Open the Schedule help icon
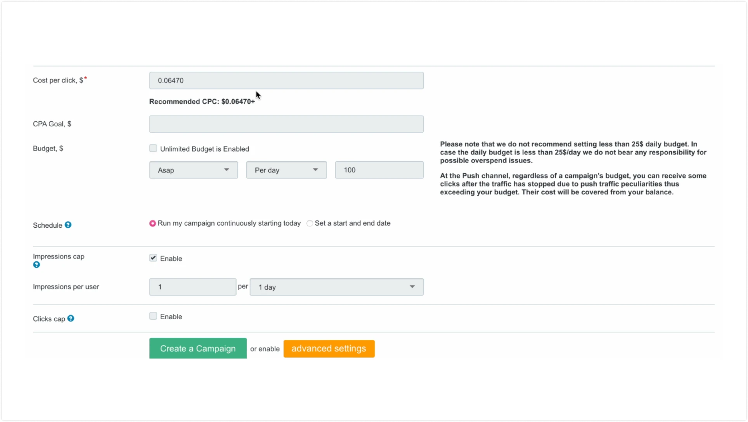 point(68,225)
